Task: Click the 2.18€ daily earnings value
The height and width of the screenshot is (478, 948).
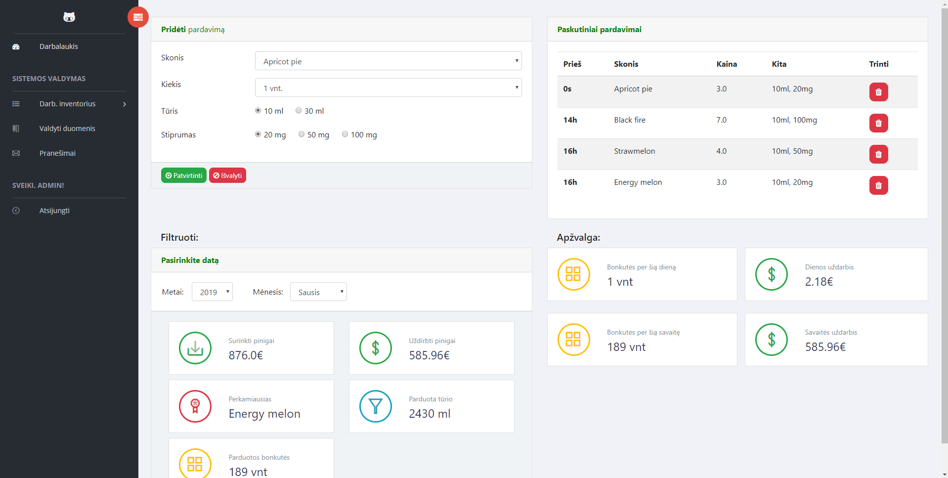Action: 819,282
